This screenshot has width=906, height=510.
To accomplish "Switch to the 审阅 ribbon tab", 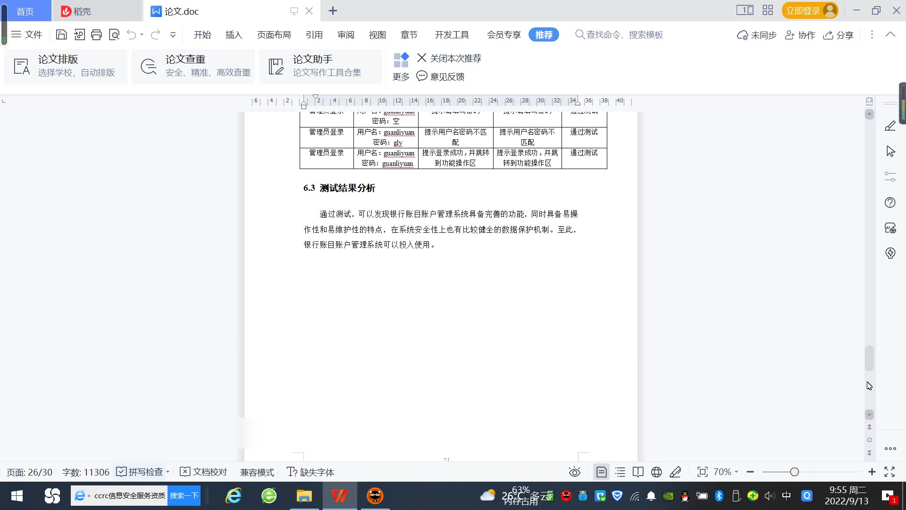I will pyautogui.click(x=345, y=34).
